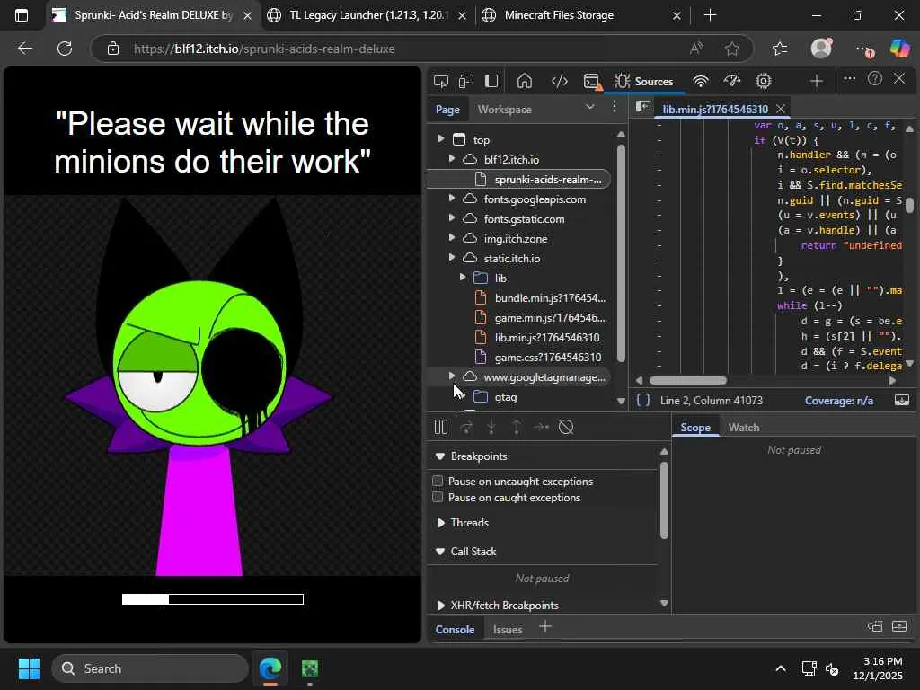920x690 pixels.
Task: Expand fonts.gstatic.com node
Action: click(x=452, y=218)
